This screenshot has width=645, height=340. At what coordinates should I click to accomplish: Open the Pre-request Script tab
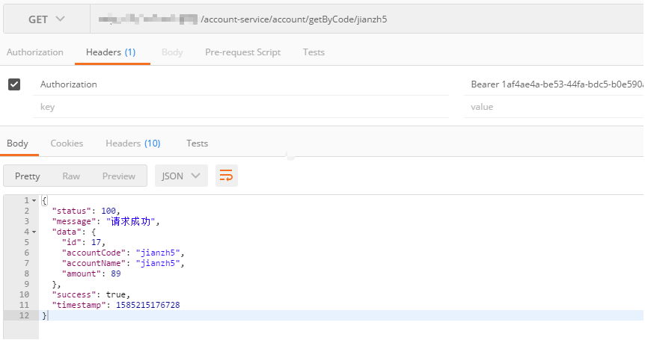[242, 52]
